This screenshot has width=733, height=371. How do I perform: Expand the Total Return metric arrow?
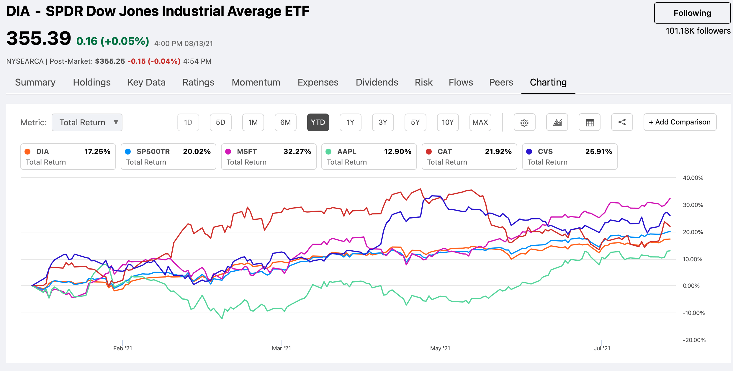pos(116,122)
